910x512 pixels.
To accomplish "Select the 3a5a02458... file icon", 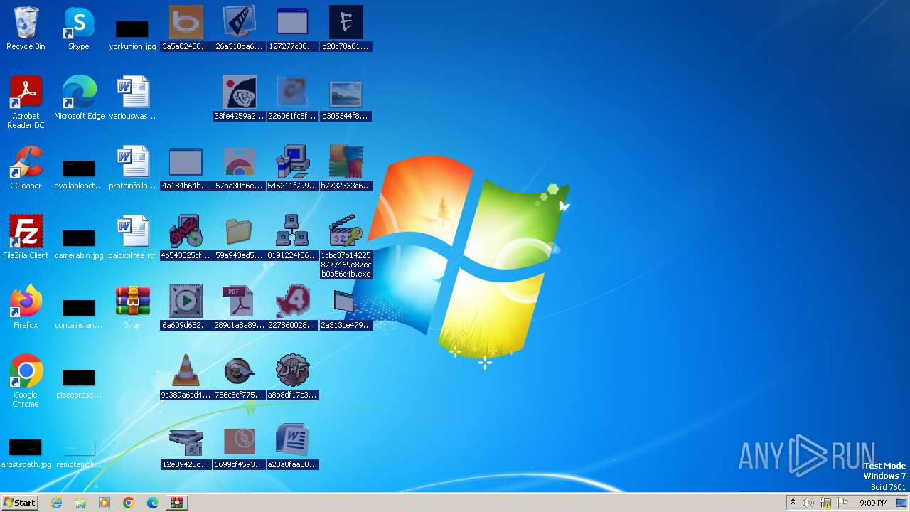I will point(186,23).
